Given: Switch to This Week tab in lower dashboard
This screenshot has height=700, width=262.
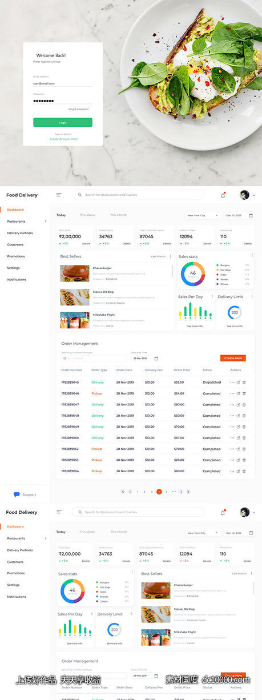Looking at the screenshot, I should [87, 532].
